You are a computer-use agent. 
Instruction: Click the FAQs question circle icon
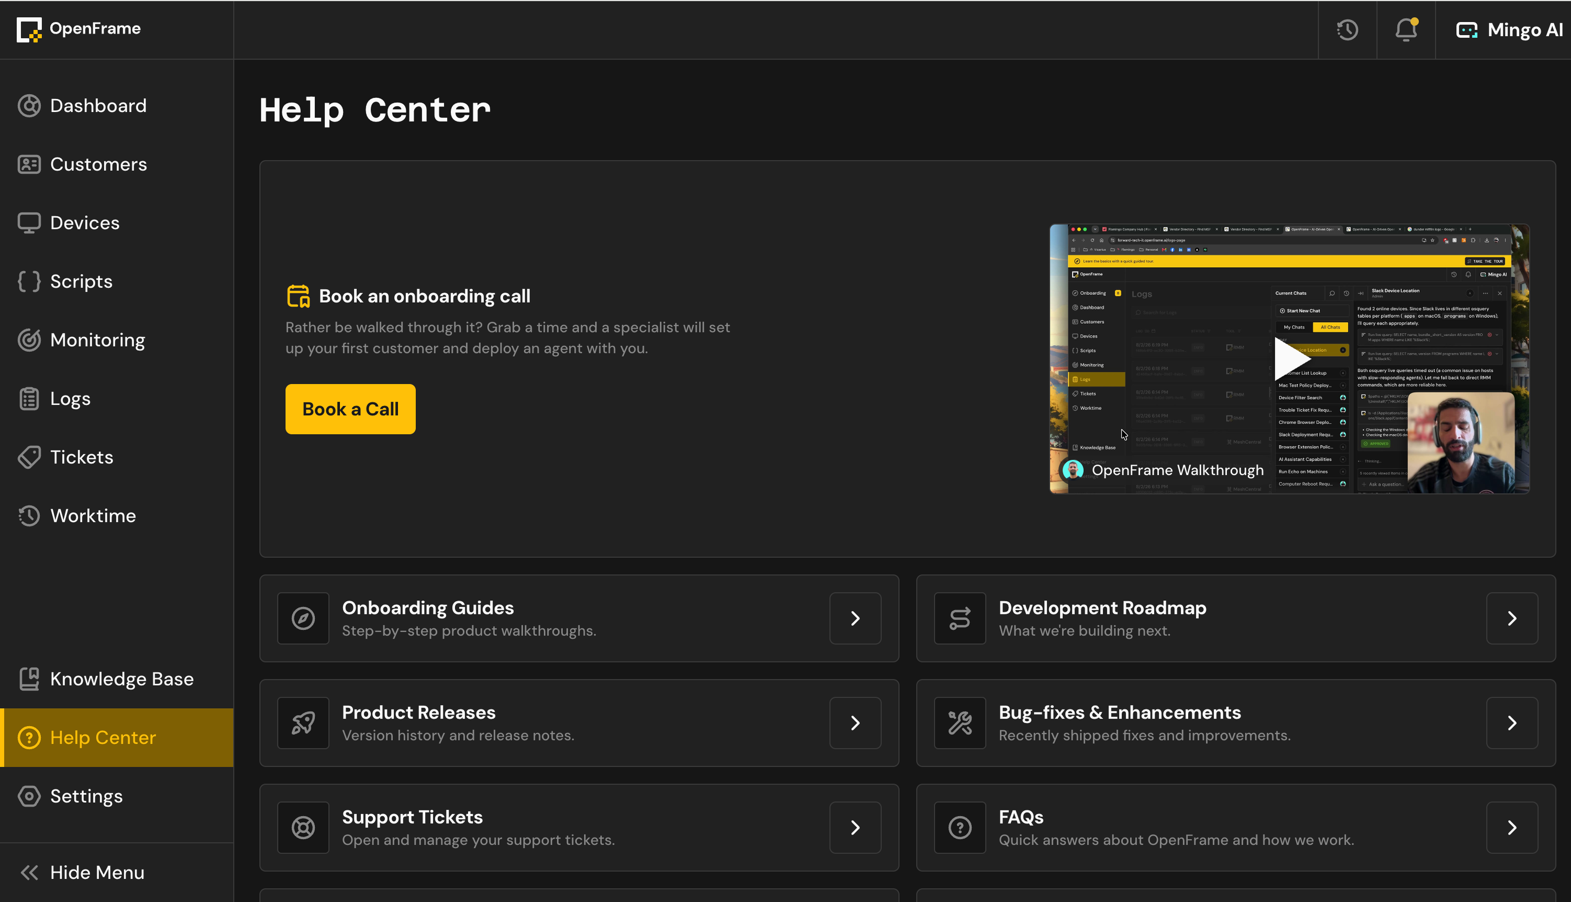960,828
